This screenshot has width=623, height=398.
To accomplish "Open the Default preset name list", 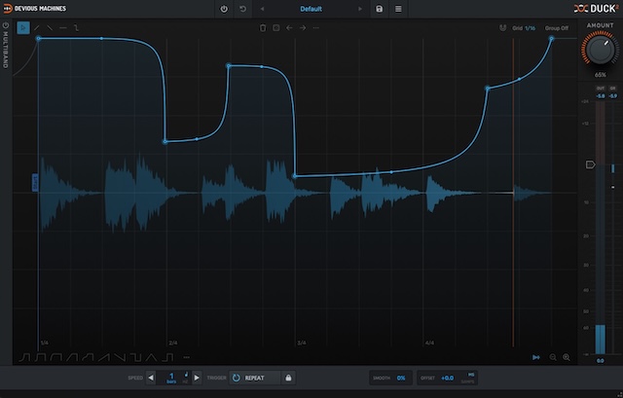I will [311, 9].
